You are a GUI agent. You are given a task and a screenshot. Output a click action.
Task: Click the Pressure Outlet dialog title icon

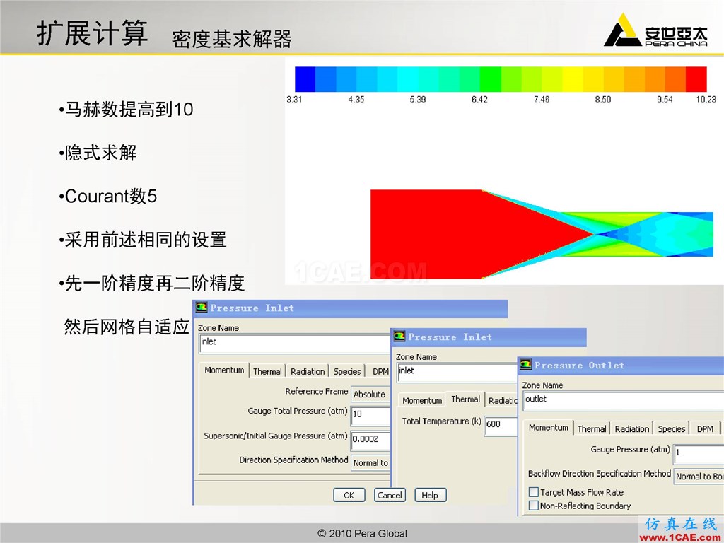(525, 365)
